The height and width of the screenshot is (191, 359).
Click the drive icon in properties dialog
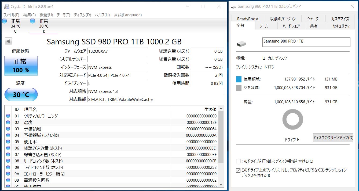coord(241,44)
